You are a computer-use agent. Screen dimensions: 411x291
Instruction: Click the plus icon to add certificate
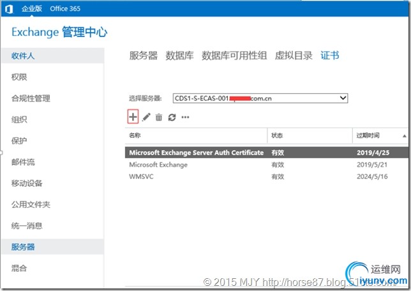pyautogui.click(x=133, y=116)
